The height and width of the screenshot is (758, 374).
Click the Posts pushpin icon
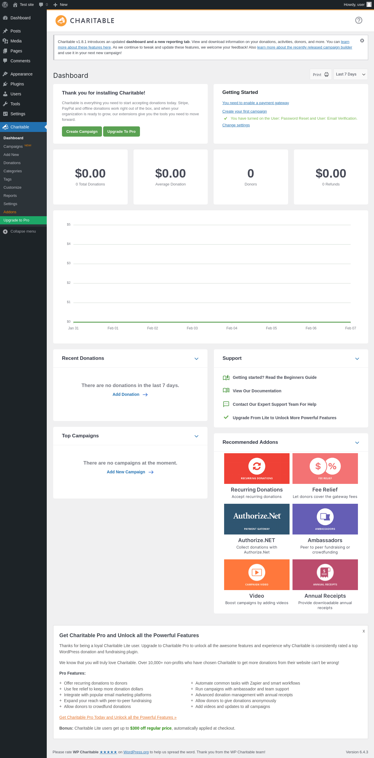click(5, 31)
